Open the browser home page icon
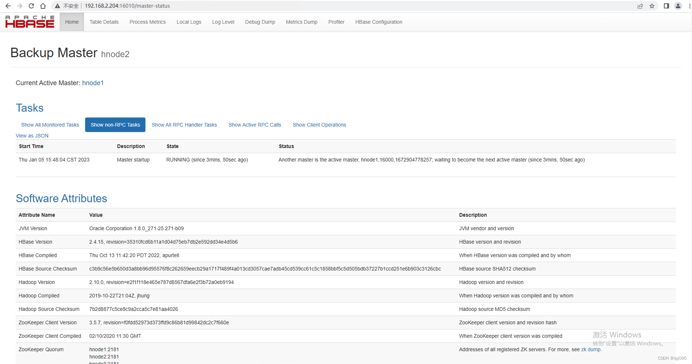 43,6
